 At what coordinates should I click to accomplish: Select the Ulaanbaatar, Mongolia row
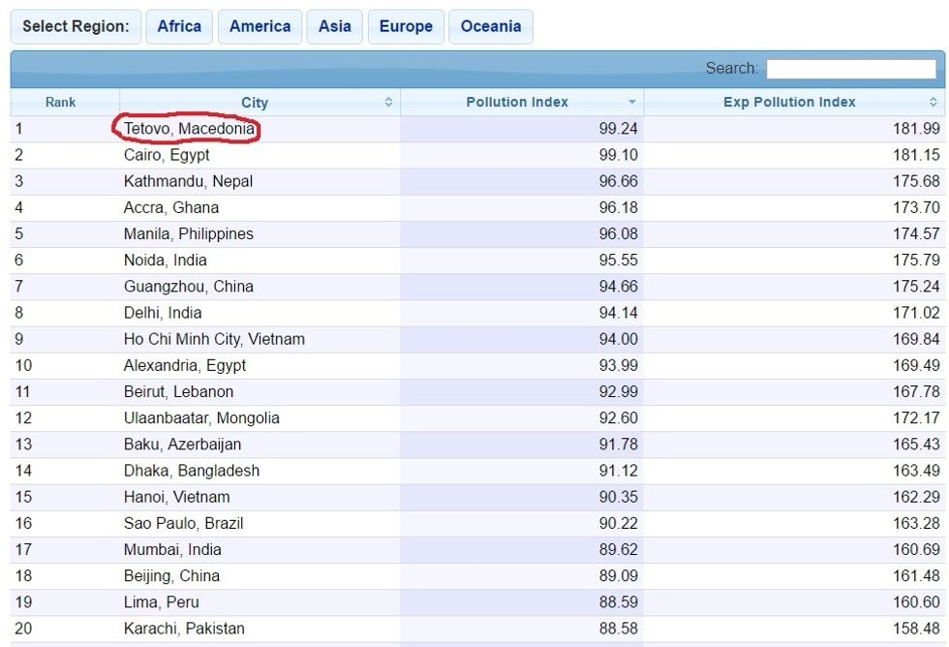(201, 418)
